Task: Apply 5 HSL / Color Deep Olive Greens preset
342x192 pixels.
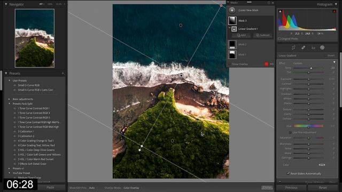Action: point(36,150)
